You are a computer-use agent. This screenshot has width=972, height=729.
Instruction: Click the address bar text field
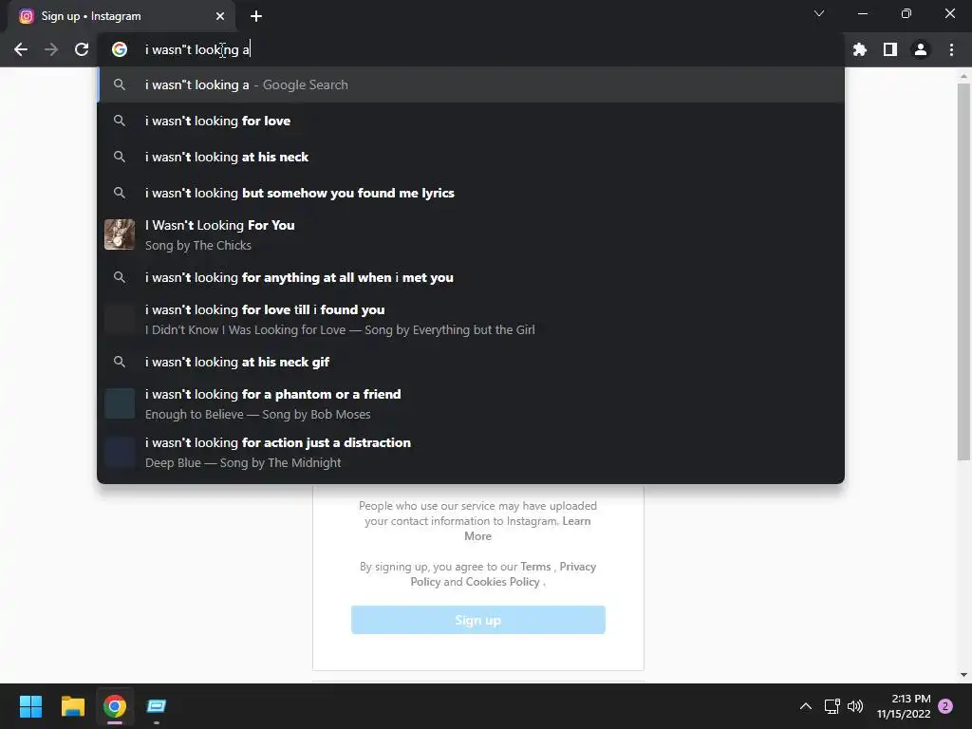[x=471, y=49]
